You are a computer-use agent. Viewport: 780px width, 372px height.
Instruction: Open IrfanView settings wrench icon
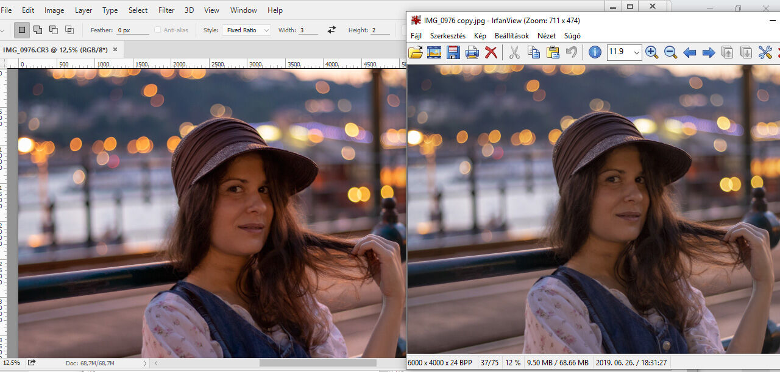tap(765, 52)
